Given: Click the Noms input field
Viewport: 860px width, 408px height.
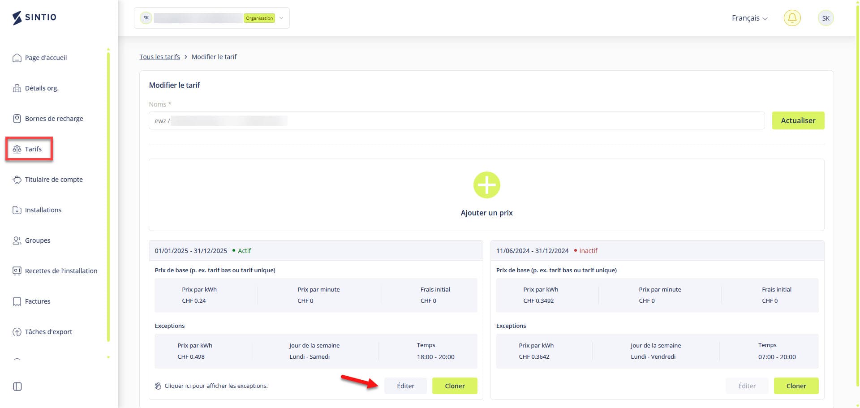Looking at the screenshot, I should [456, 120].
